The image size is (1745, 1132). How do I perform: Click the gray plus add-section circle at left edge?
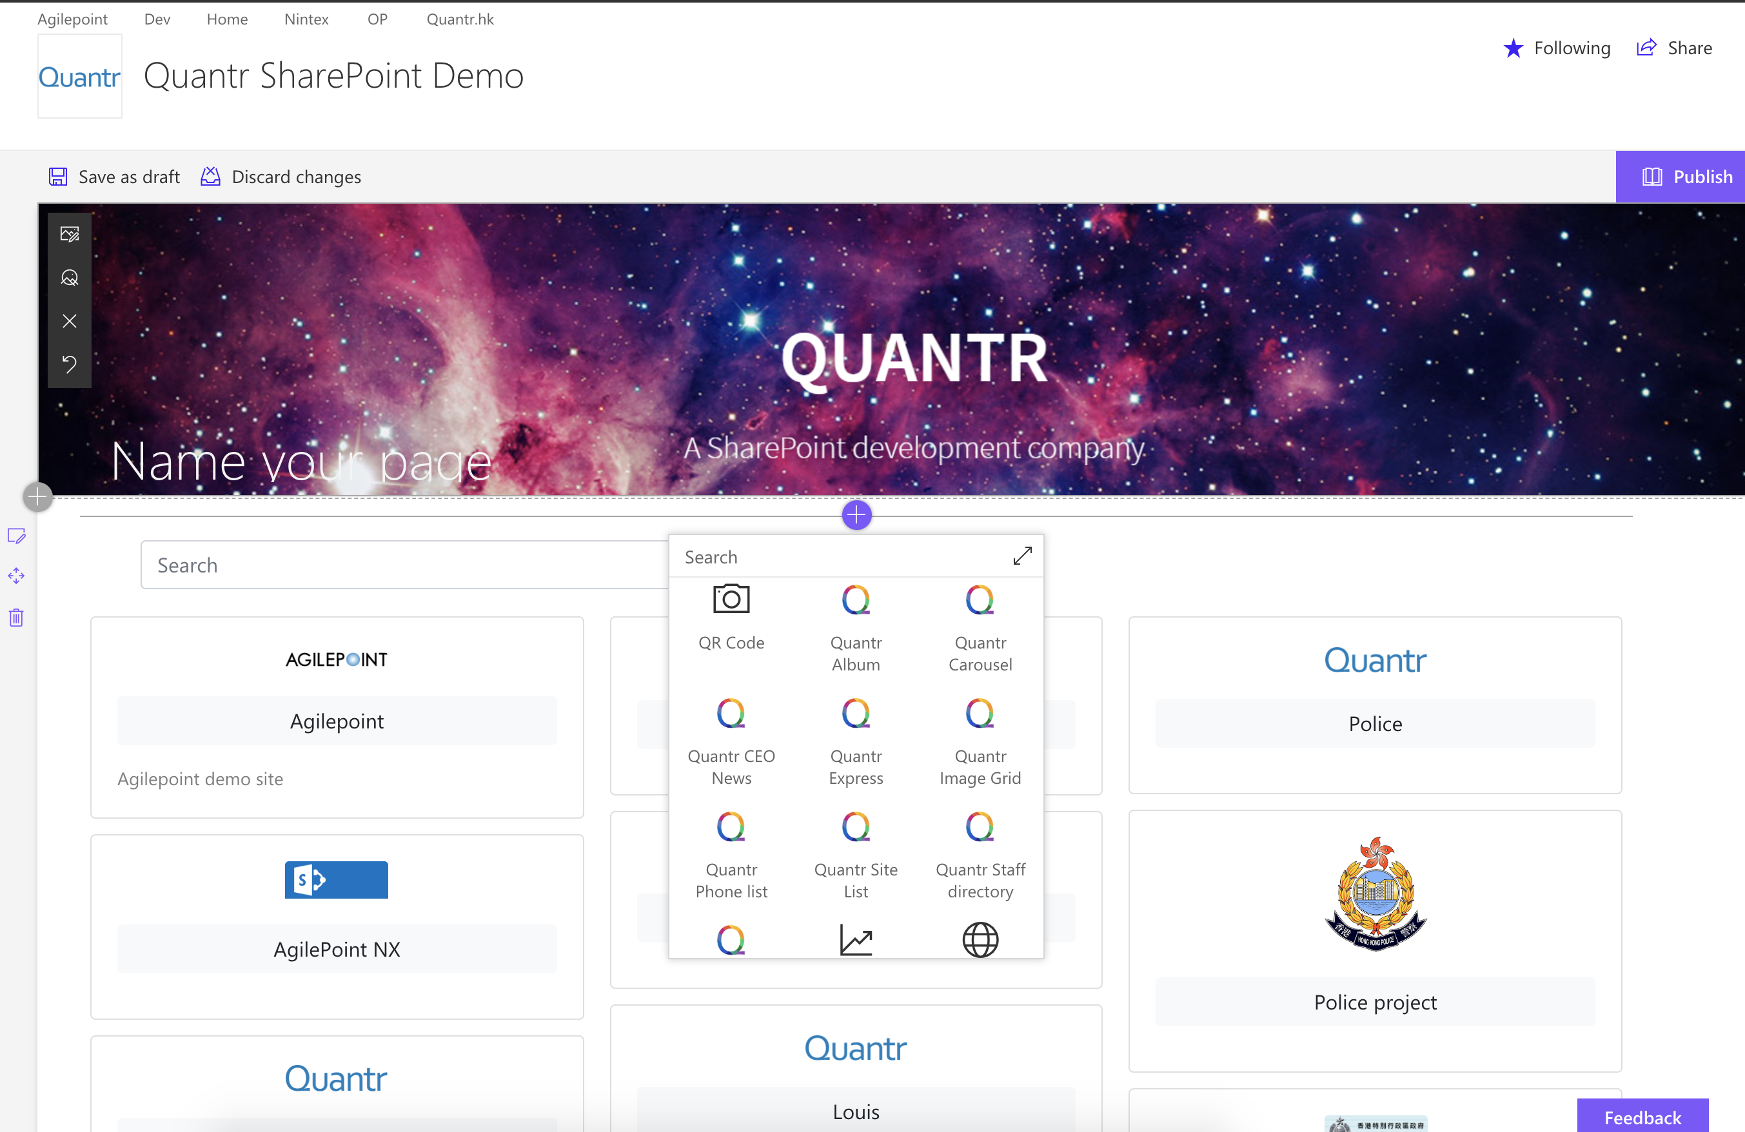(37, 497)
